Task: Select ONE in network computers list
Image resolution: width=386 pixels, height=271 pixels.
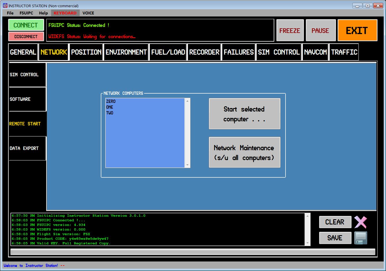Action: pyautogui.click(x=110, y=107)
